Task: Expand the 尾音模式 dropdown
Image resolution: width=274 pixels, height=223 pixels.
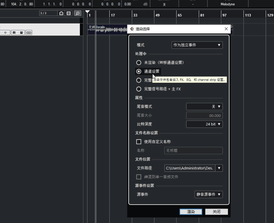Action: coord(204,107)
